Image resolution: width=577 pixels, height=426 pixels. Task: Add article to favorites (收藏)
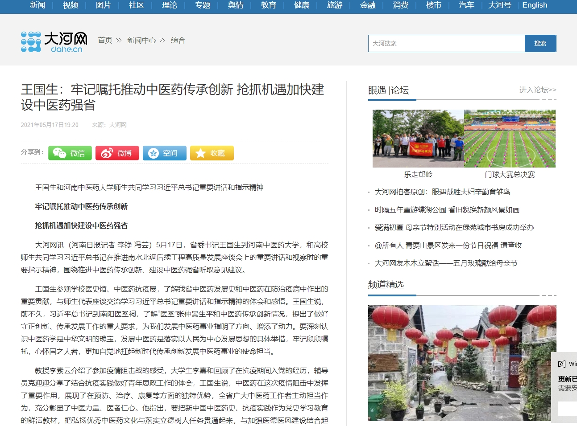pos(212,153)
